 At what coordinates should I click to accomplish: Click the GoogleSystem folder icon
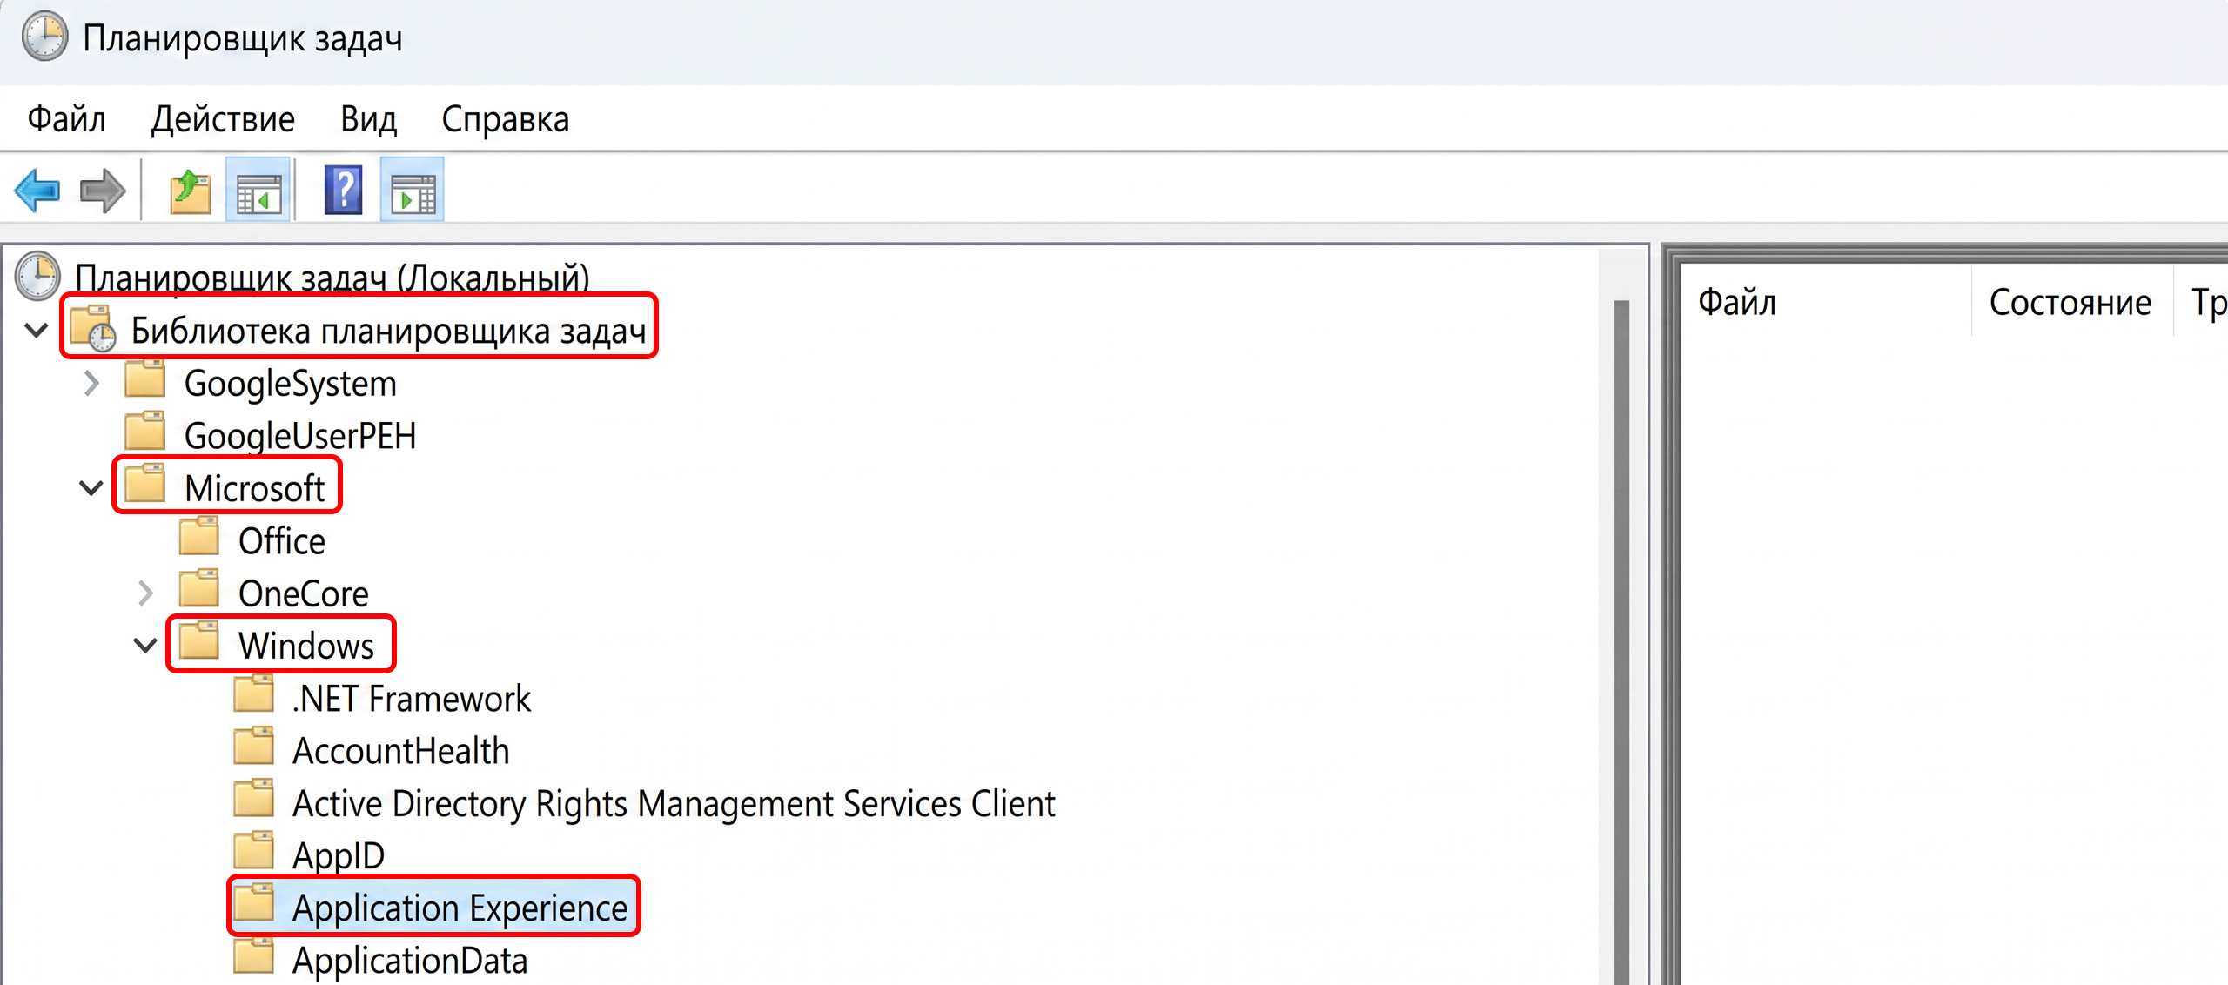click(x=145, y=379)
